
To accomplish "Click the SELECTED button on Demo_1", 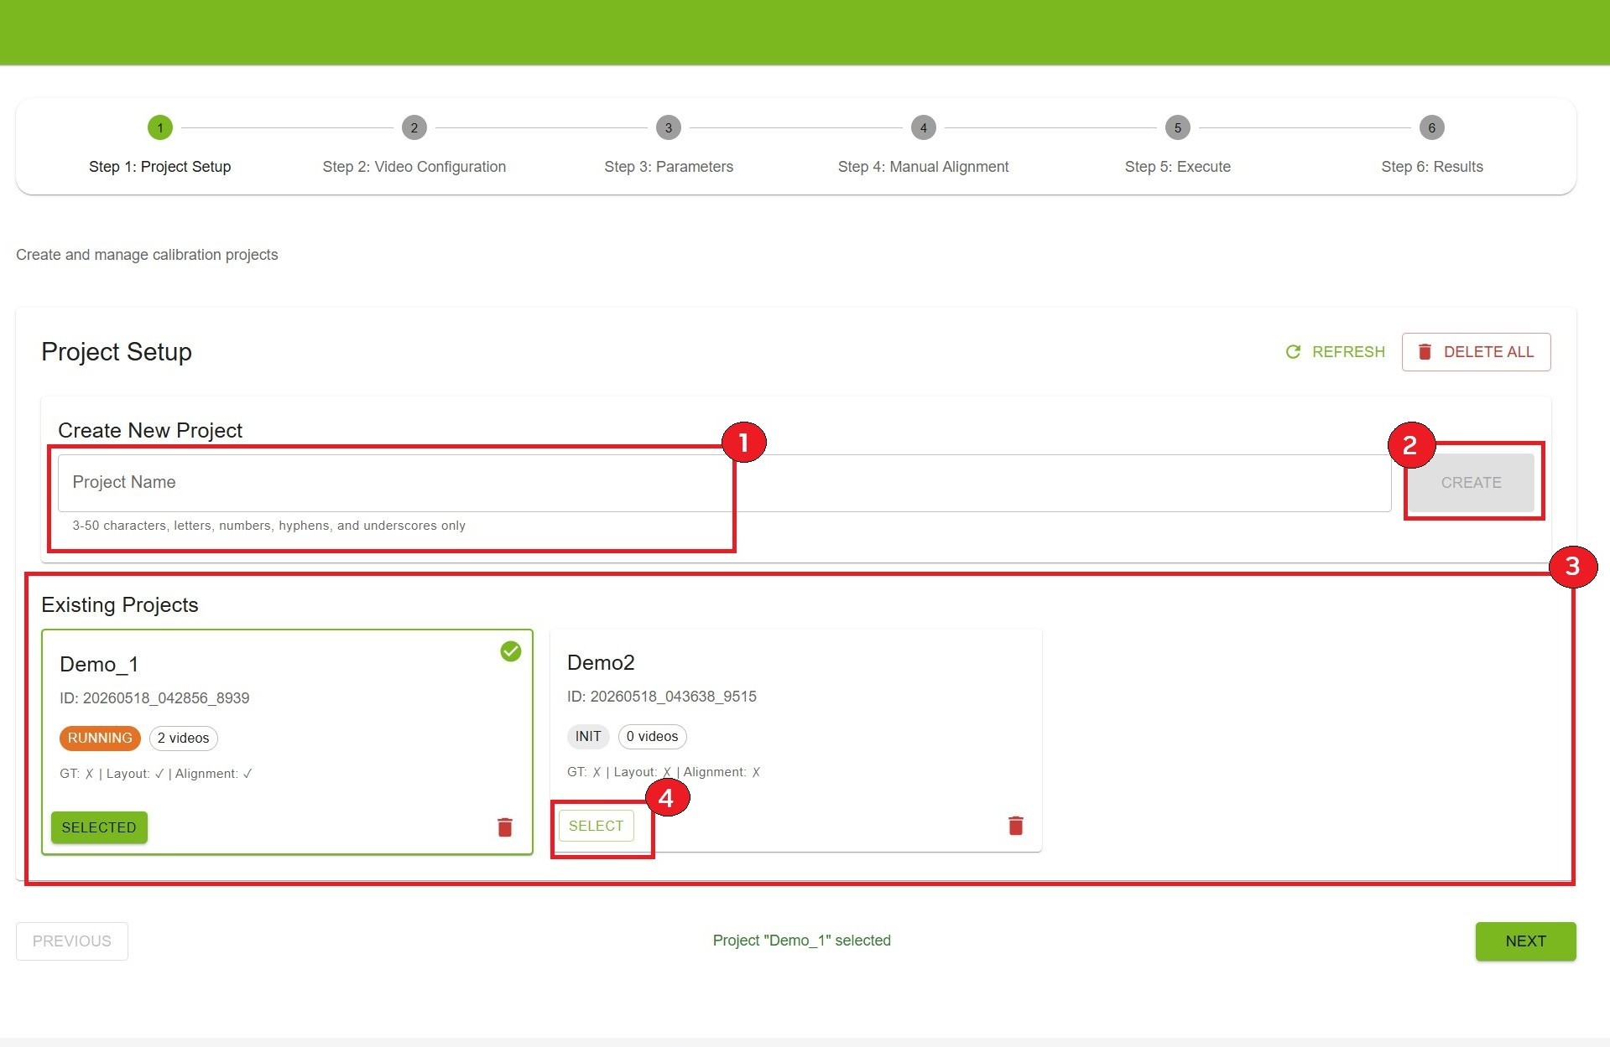I will 99,827.
